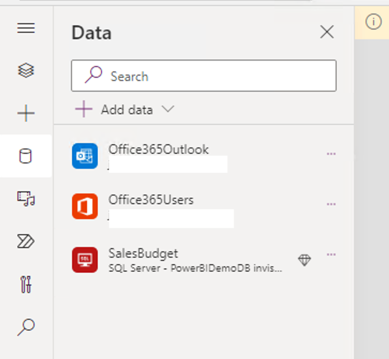389x359 pixels.
Task: Open the Advanced tools icon in sidebar
Action: click(26, 285)
